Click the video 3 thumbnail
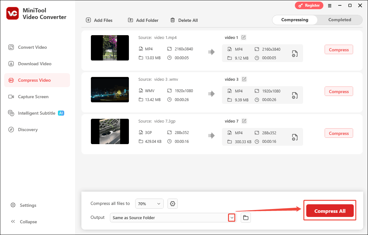Image resolution: width=368 pixels, height=235 pixels. point(110,90)
